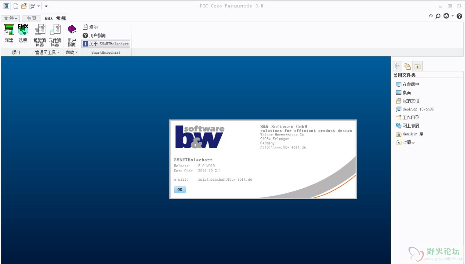Select 在会话中 in common folders
The image size is (466, 264).
coord(407,84)
